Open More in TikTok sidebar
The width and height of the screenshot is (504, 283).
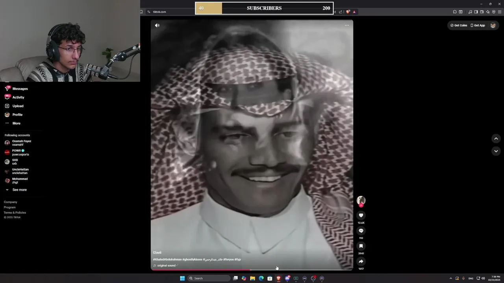click(x=13, y=123)
